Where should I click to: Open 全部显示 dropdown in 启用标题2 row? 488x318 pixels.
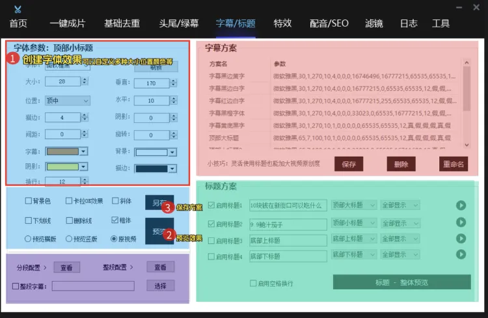tap(400, 223)
